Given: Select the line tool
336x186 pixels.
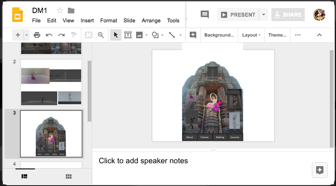Looking at the screenshot, I should pos(171,35).
